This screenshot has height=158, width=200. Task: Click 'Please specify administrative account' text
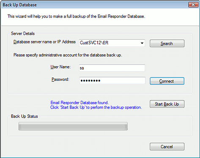coord(68,55)
